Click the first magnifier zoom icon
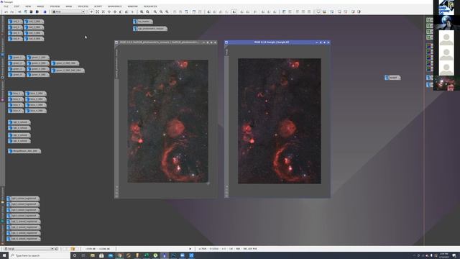Image resolution: width=460 pixels, height=259 pixels. tap(142, 12)
